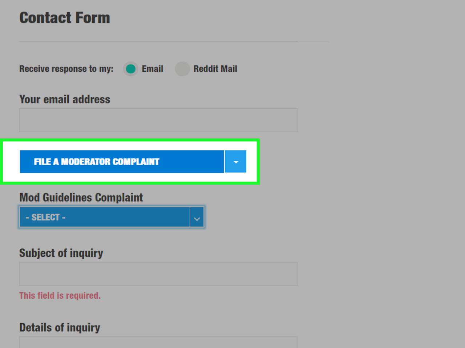Click the "Contact Form" heading

coord(65,18)
